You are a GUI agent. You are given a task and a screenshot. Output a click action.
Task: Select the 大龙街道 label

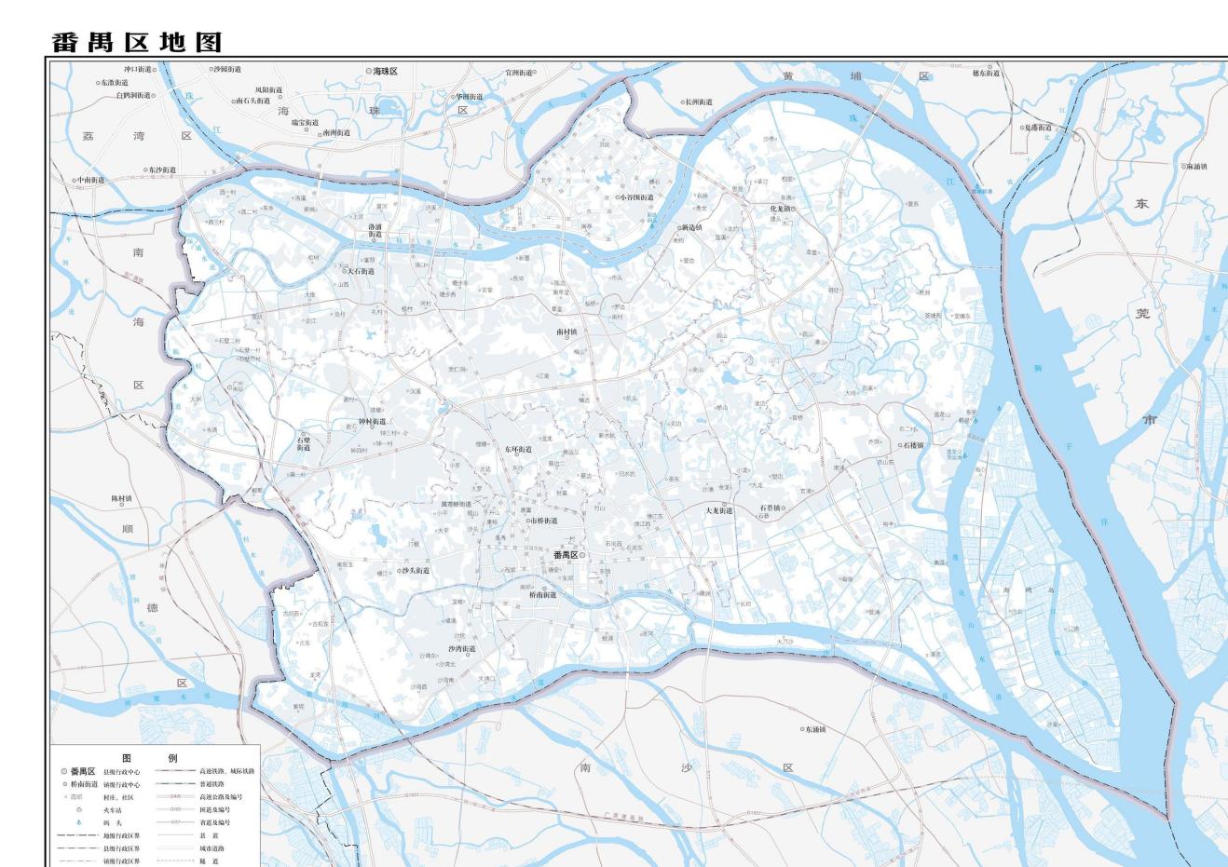719,510
